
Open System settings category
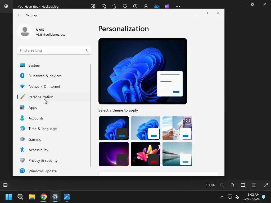pyautogui.click(x=53, y=65)
